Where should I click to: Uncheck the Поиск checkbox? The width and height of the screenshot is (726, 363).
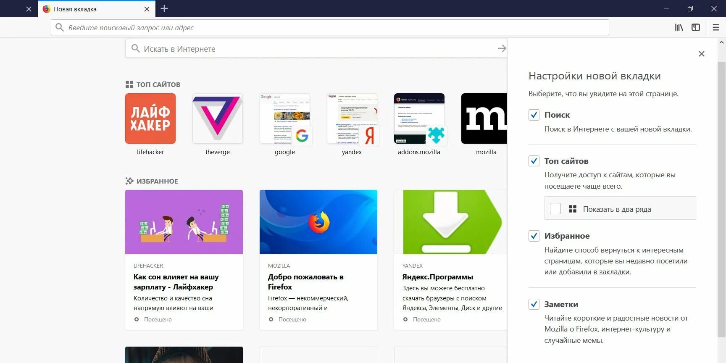point(534,115)
